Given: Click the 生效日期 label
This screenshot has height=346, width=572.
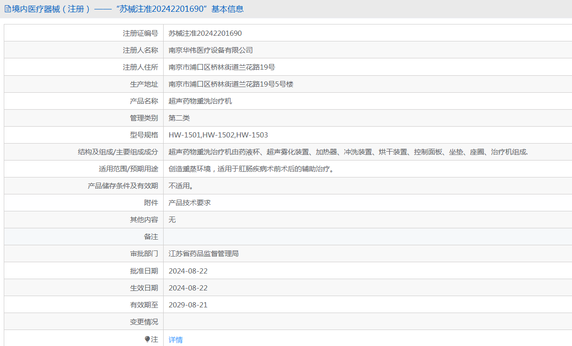Looking at the screenshot, I should [x=144, y=288].
